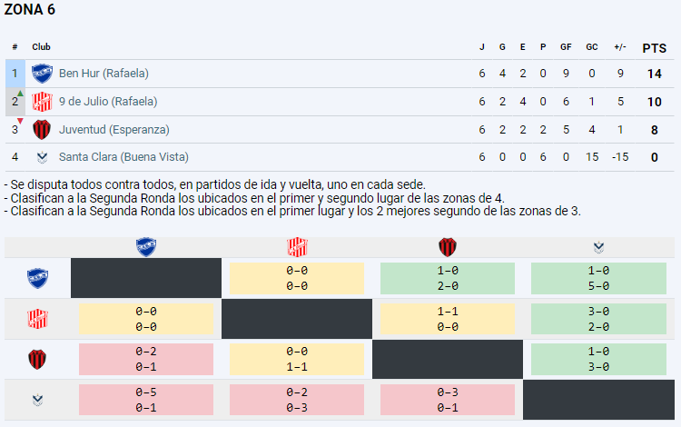
Task: Click Ben Hur crest in results grid header
Action: [x=146, y=247]
